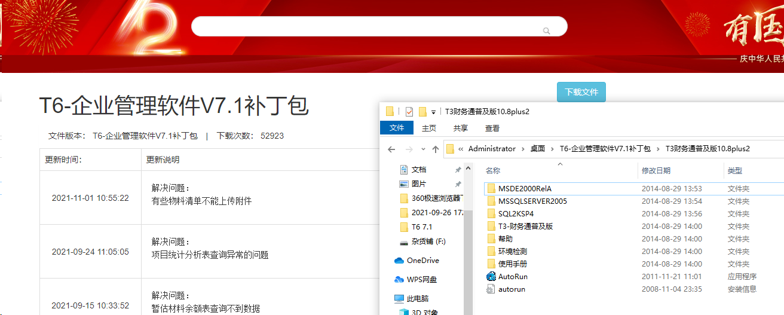Open the quick access toolbar customize dropdown
Screen dimensions: 784x315
(x=433, y=112)
